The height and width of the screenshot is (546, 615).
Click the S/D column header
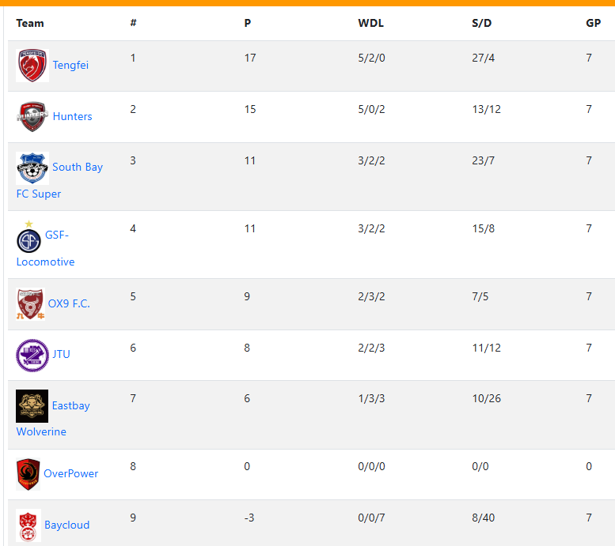(x=481, y=23)
